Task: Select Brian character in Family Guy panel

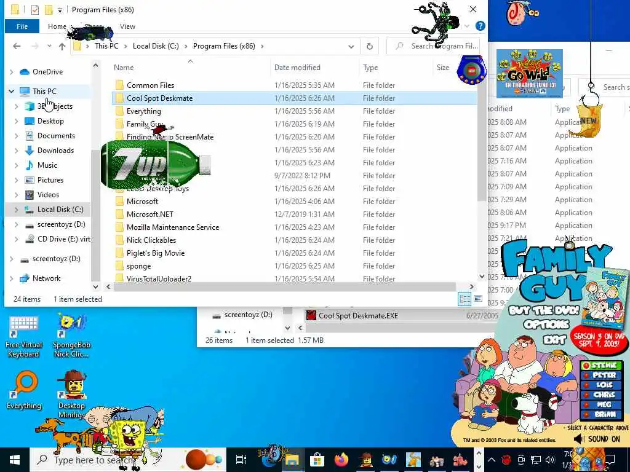Action: 602,414
